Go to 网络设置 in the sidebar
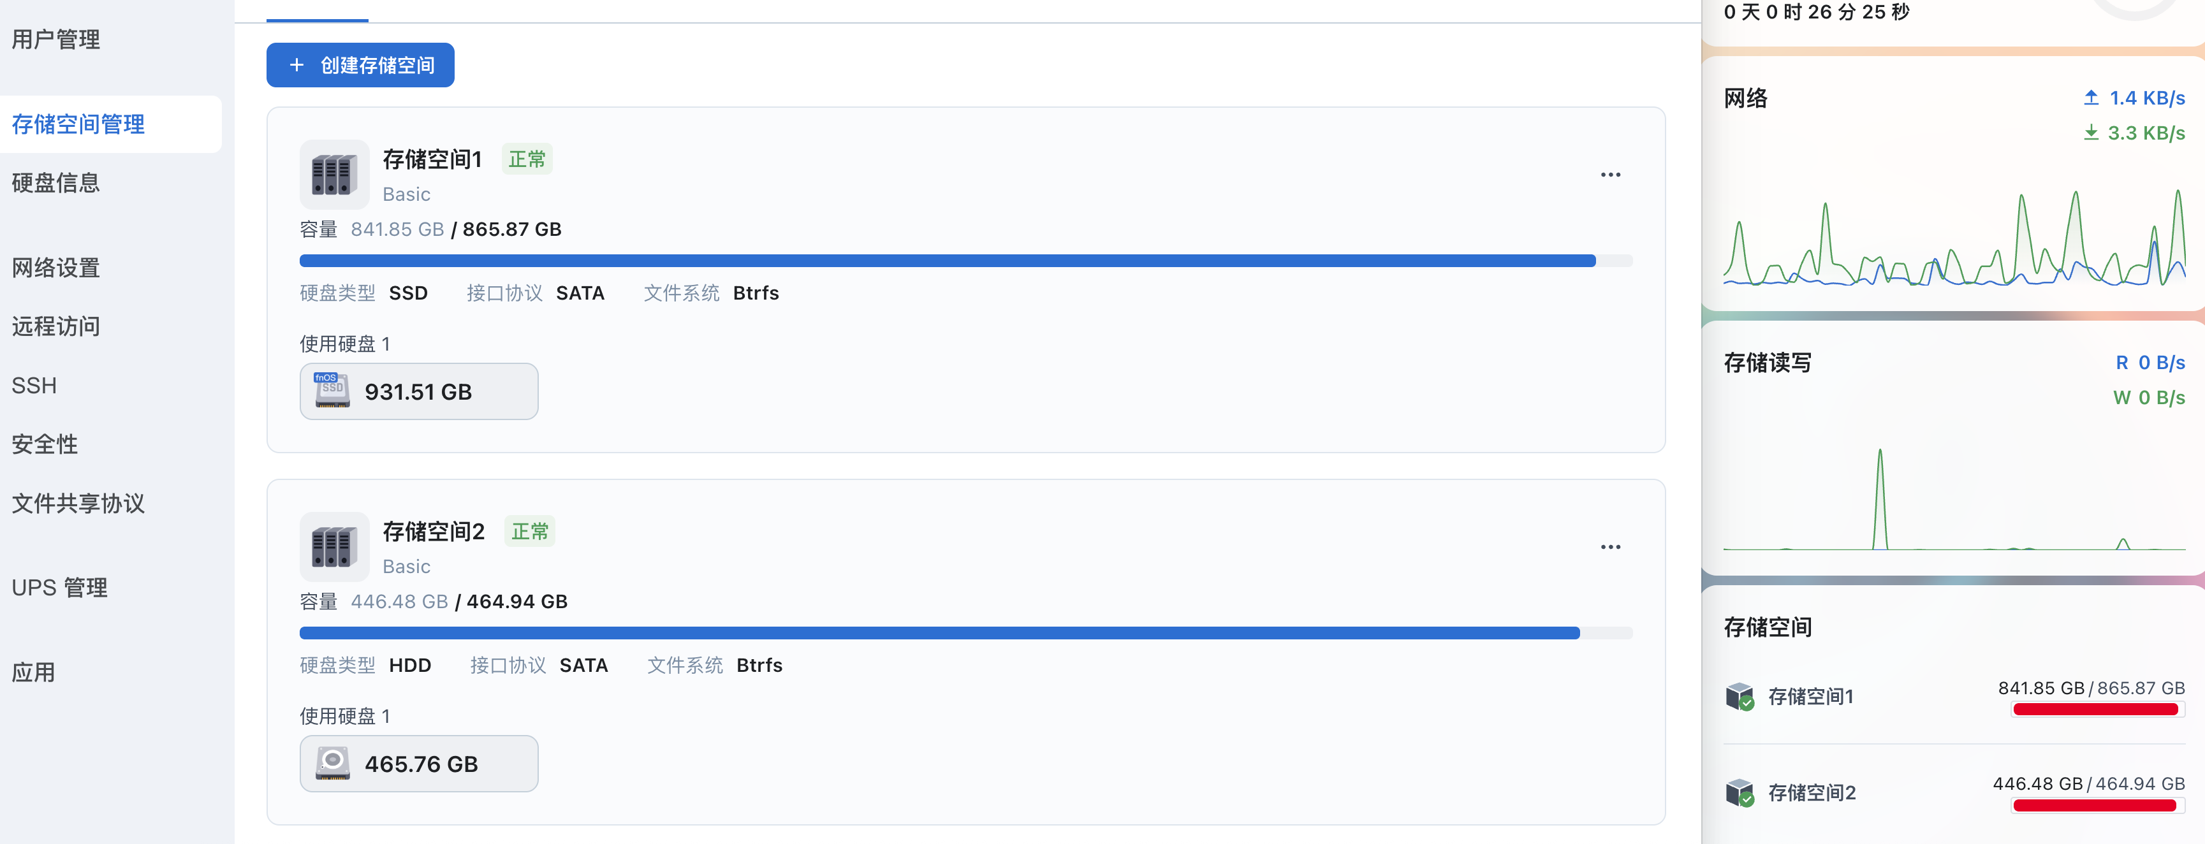Image resolution: width=2205 pixels, height=844 pixels. point(55,268)
